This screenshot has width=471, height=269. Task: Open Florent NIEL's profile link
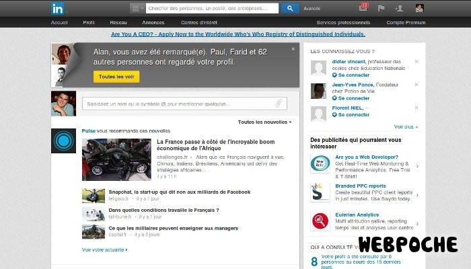click(x=348, y=108)
